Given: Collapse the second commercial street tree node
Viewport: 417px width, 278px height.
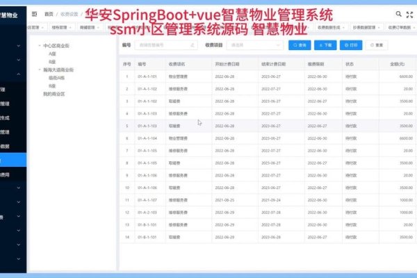Looking at the screenshot, I should [x=40, y=69].
